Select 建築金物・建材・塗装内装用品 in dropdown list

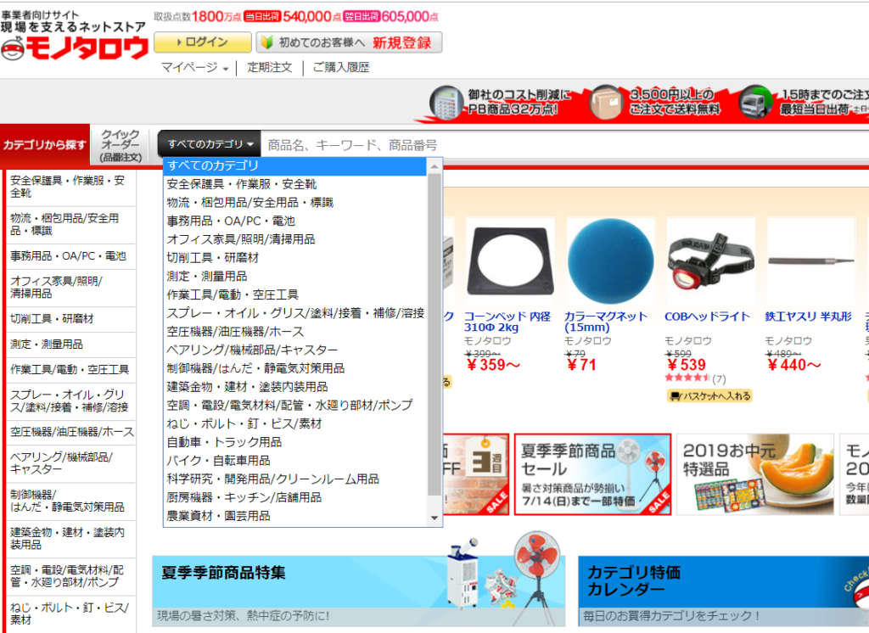coord(295,386)
